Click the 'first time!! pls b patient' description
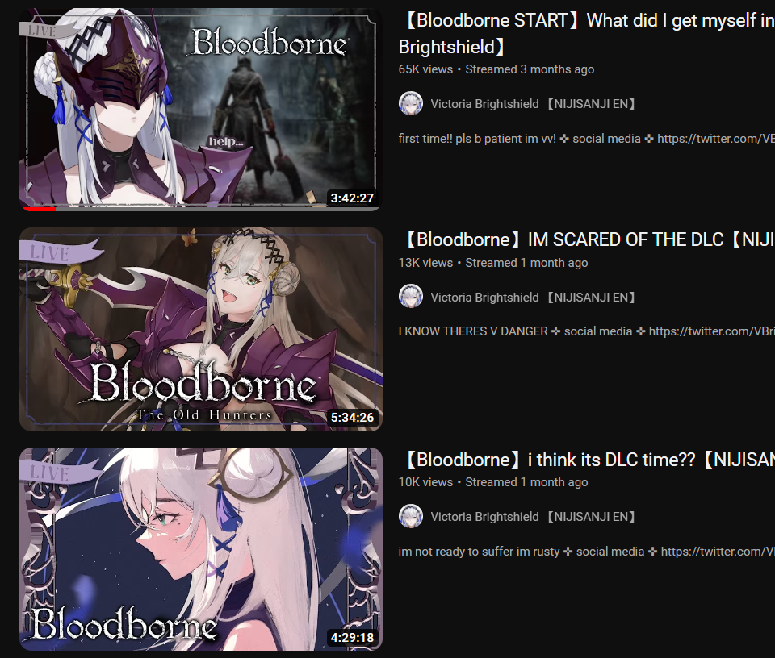 point(586,139)
